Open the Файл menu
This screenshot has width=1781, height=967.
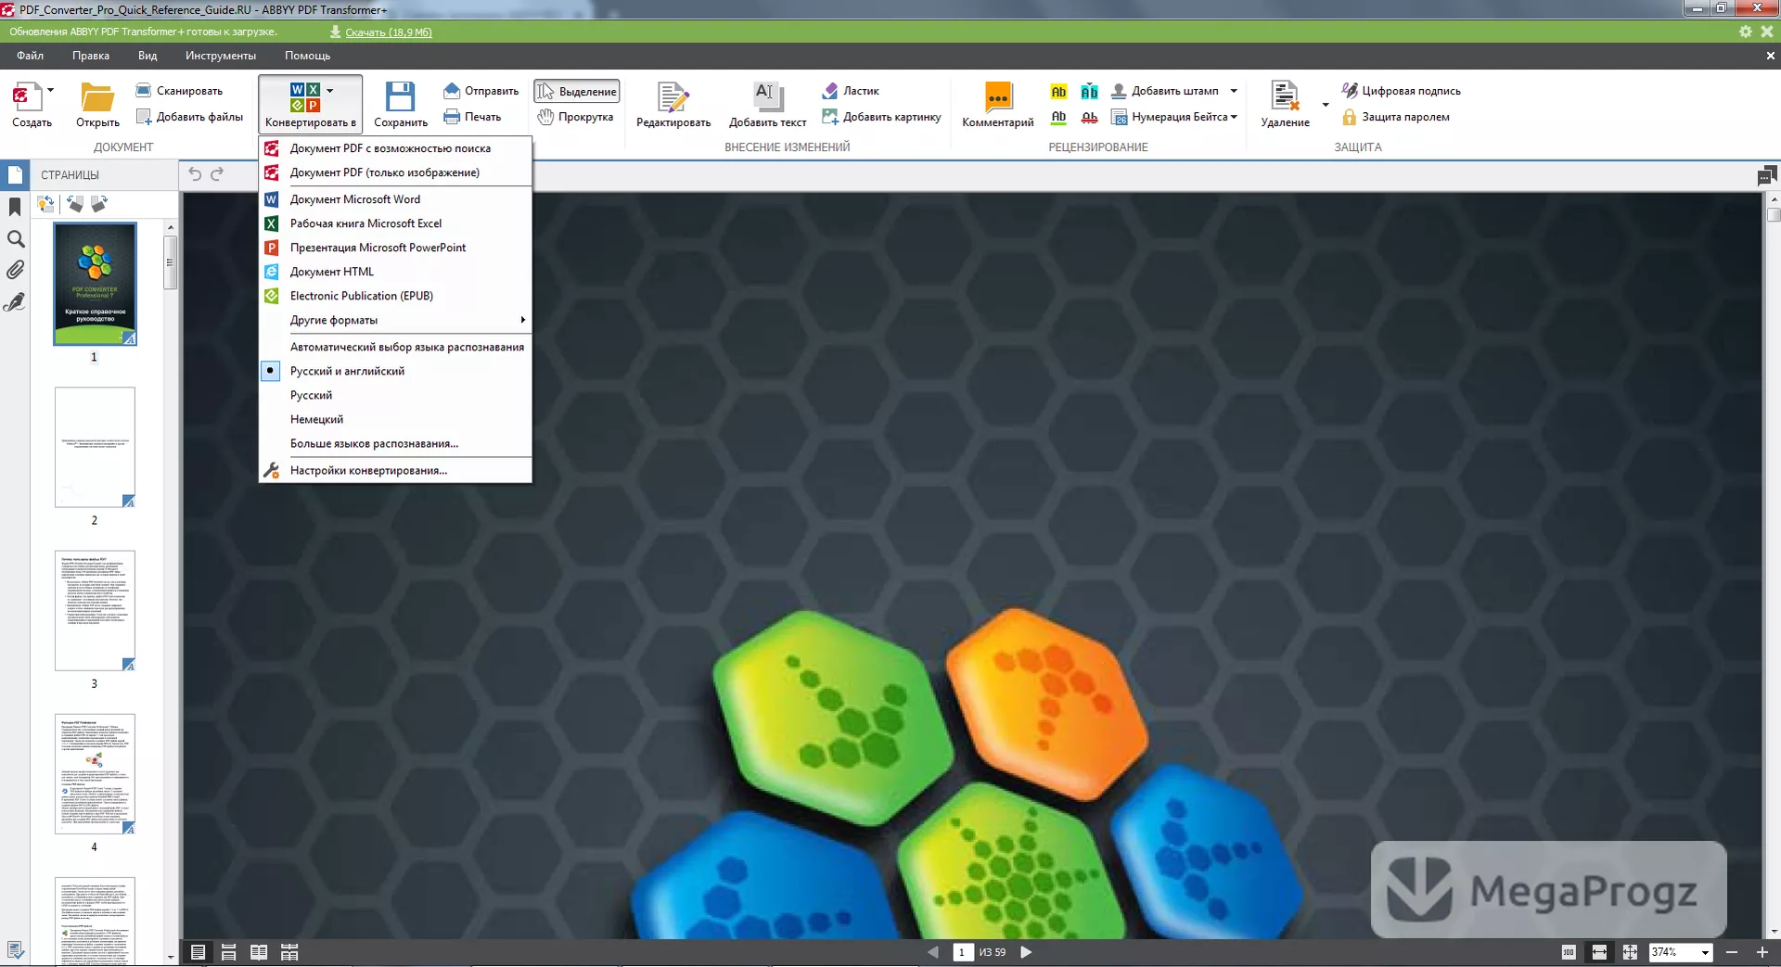(30, 56)
